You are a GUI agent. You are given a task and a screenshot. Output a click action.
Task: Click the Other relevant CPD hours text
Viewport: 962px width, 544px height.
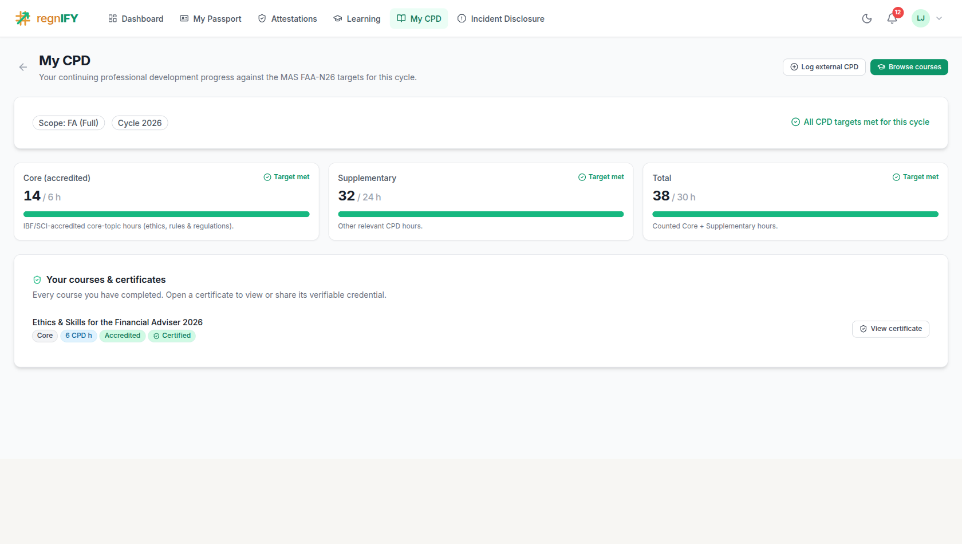pos(380,226)
